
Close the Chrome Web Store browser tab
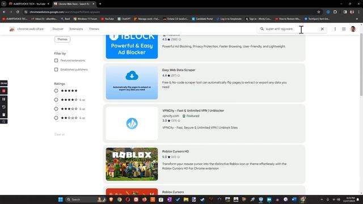click(x=93, y=4)
